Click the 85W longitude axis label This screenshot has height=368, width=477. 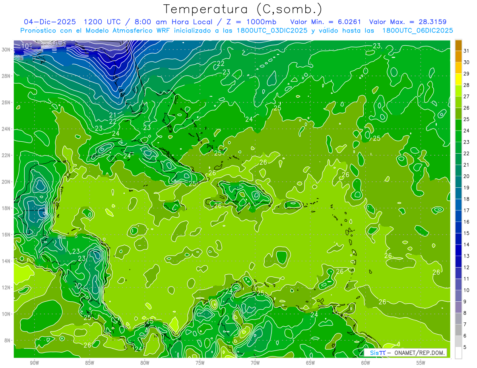point(89,363)
